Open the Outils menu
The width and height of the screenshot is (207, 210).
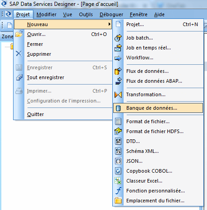coord(86,14)
